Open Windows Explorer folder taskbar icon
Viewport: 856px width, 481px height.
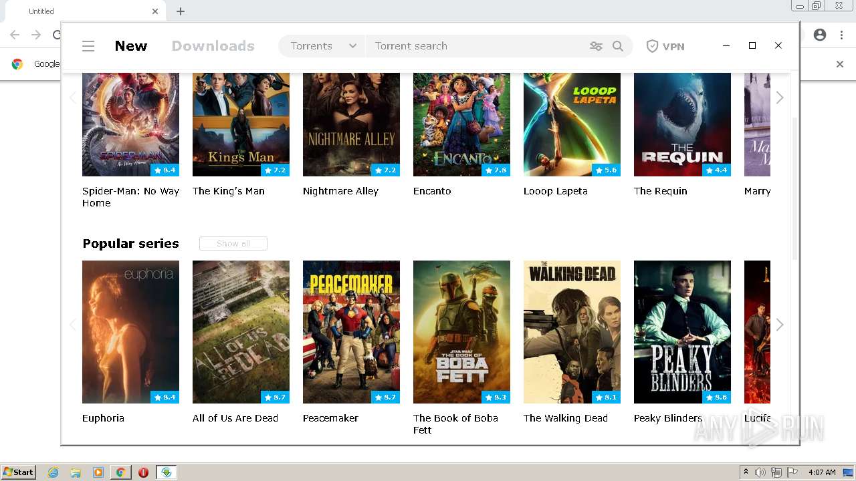[76, 472]
